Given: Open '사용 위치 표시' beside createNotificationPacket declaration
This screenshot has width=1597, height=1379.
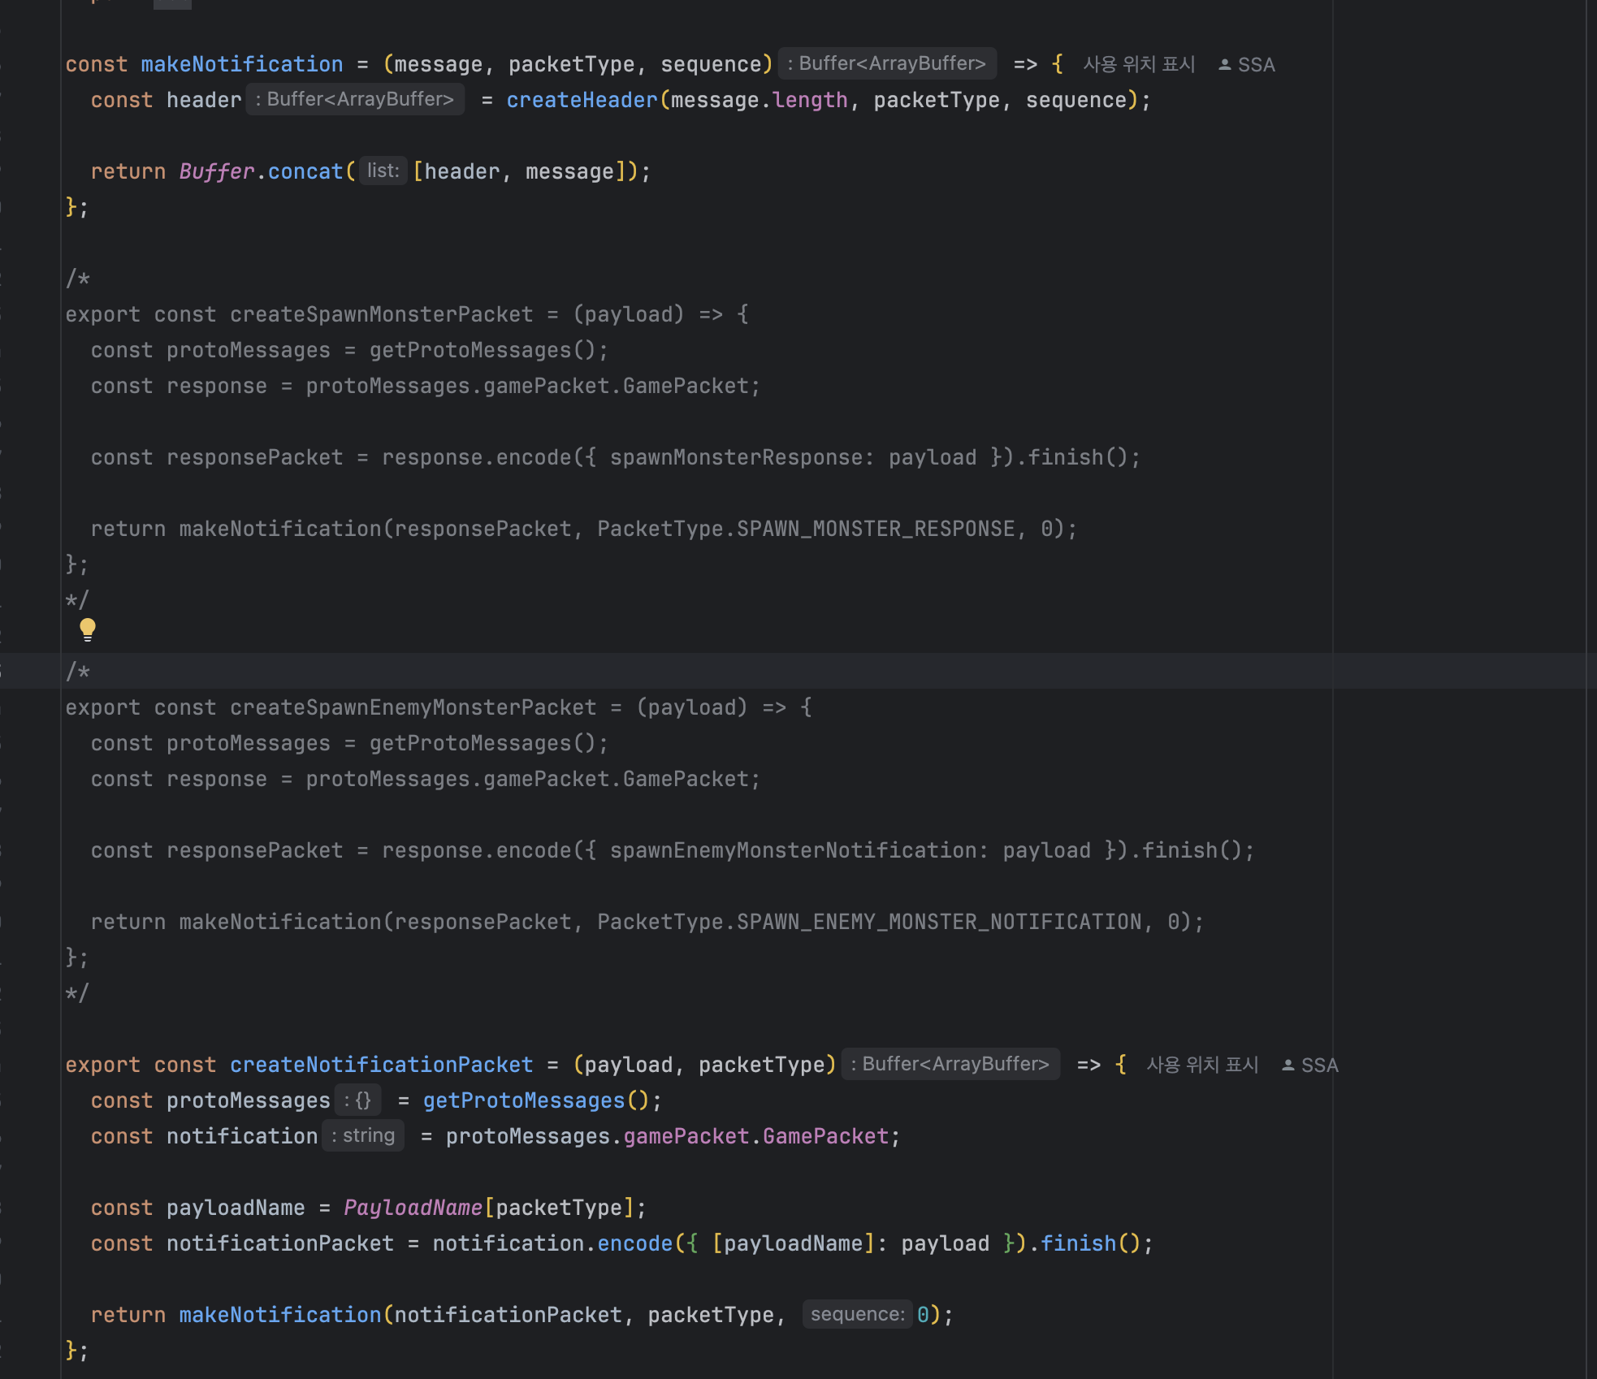Looking at the screenshot, I should click(1202, 1065).
